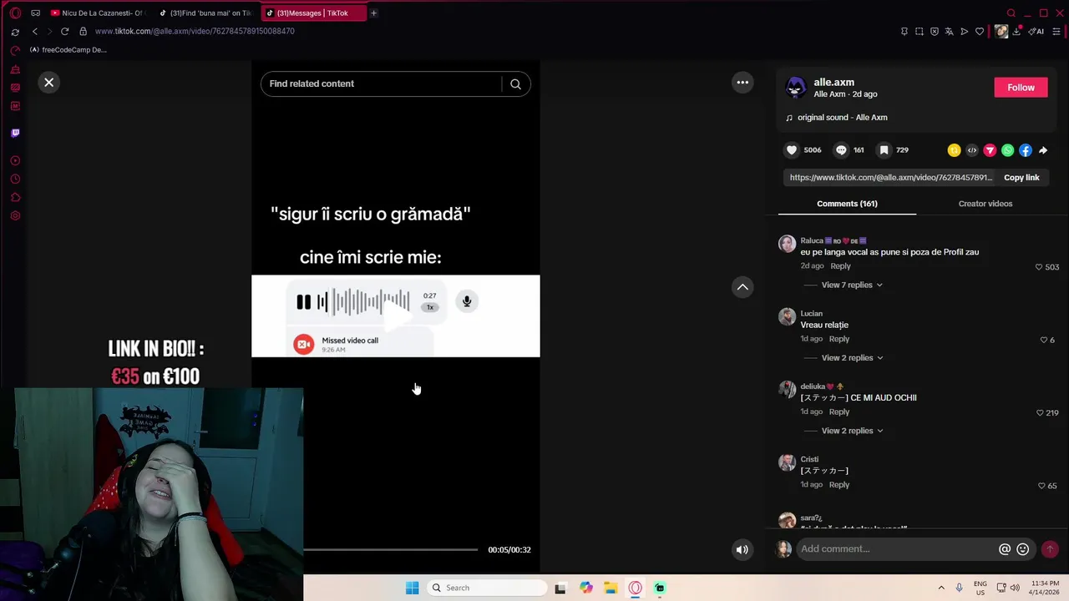Viewport: 1069px width, 601px height.
Task: Open File Explorer from the taskbar
Action: click(610, 588)
